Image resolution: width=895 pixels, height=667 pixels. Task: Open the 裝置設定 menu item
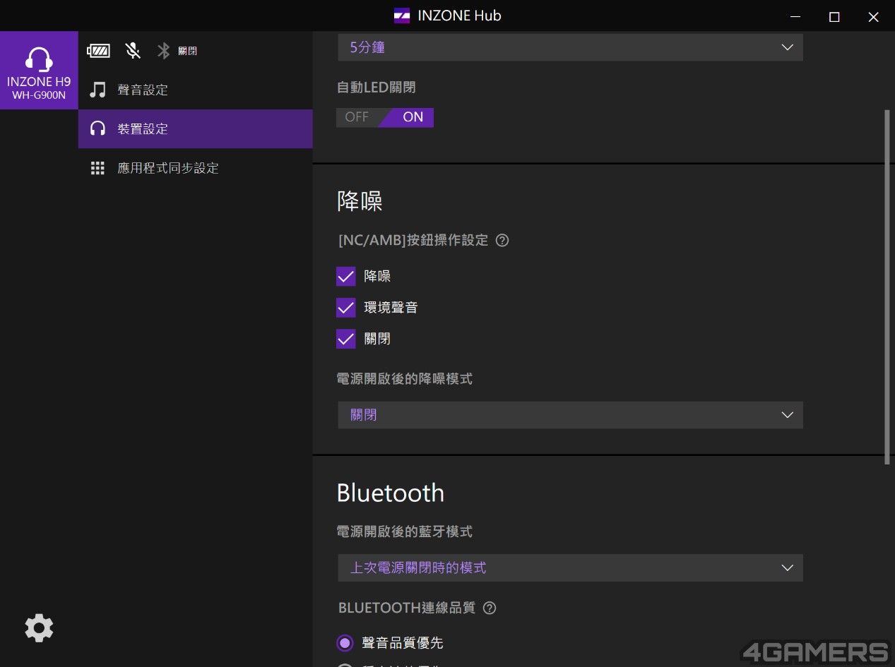tap(196, 128)
